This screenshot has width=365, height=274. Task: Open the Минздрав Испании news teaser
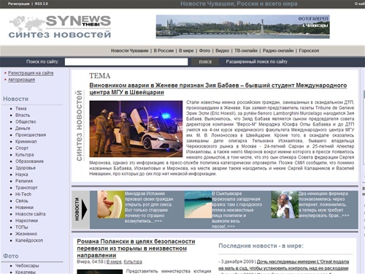[x=149, y=208]
